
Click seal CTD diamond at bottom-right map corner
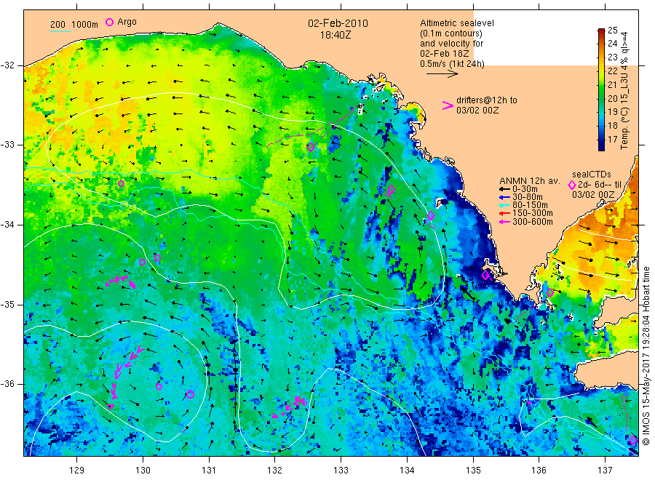[633, 440]
